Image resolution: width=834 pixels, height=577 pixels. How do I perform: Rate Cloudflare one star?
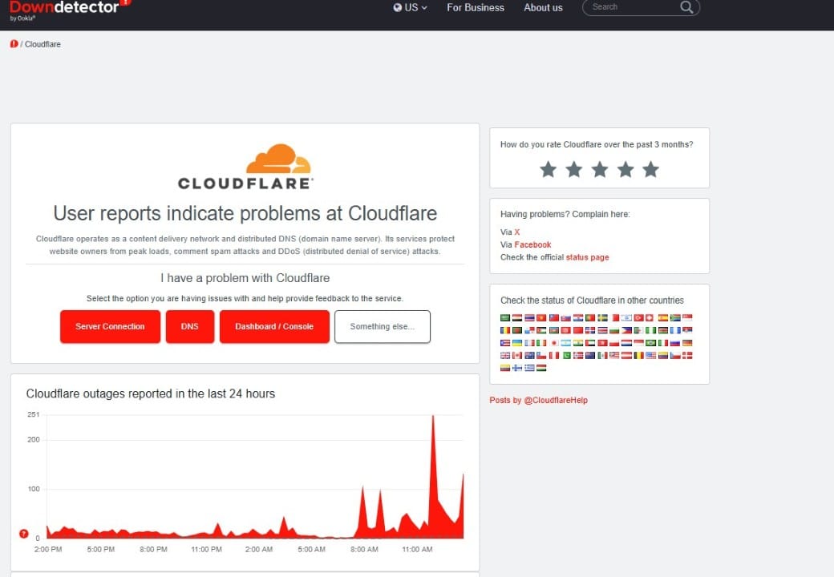coord(548,170)
